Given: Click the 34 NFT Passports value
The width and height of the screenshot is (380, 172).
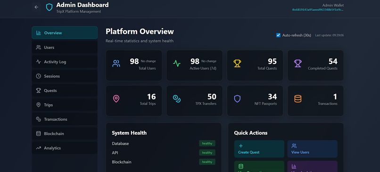Looking at the screenshot, I should point(272,97).
